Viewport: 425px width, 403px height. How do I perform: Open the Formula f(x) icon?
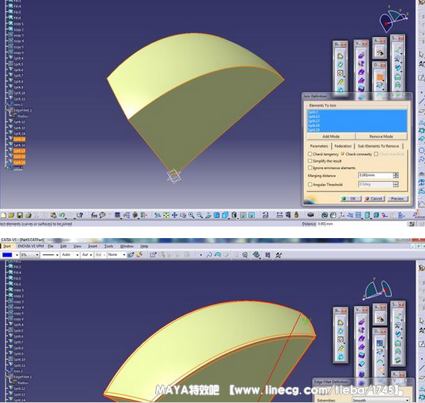pyautogui.click(x=93, y=215)
